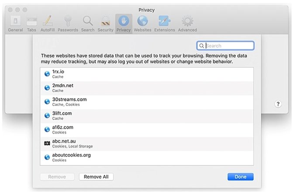Click the globe icon beside 1rx.io
The image size is (296, 193).
[x=47, y=74]
